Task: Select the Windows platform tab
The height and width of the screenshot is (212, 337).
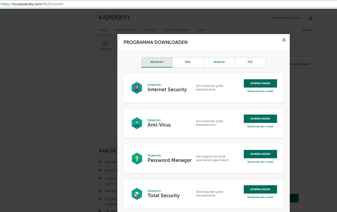Action: [157, 62]
